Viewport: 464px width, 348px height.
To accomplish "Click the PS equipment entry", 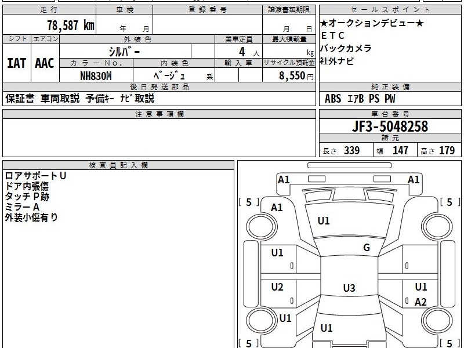I will 374,99.
